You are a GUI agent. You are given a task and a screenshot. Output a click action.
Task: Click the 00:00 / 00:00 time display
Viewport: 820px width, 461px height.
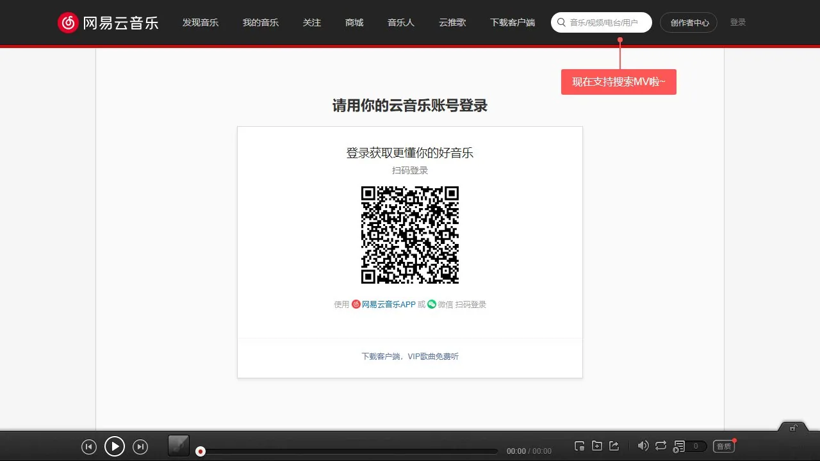(x=529, y=451)
